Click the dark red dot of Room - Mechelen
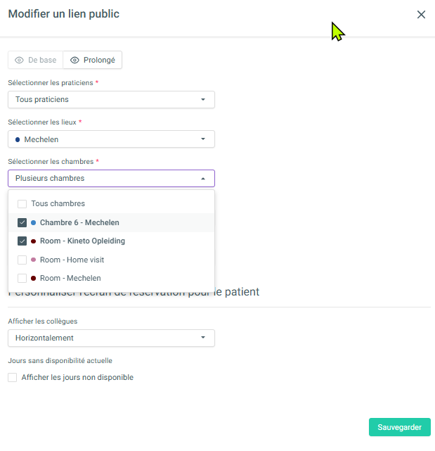 [33, 278]
